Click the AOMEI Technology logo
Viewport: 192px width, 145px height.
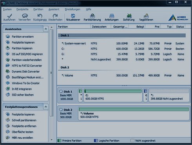[178, 18]
